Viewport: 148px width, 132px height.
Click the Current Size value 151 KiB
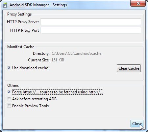(58, 60)
